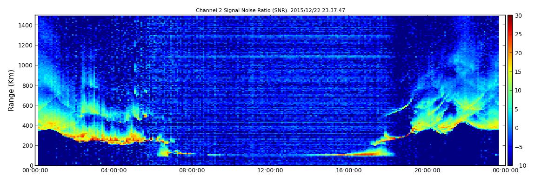This screenshot has width=535, height=189.
Task: Click the colorbar label 20
Action: [x=518, y=53]
